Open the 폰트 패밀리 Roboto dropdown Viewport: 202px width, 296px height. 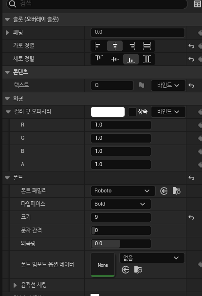coord(123,191)
